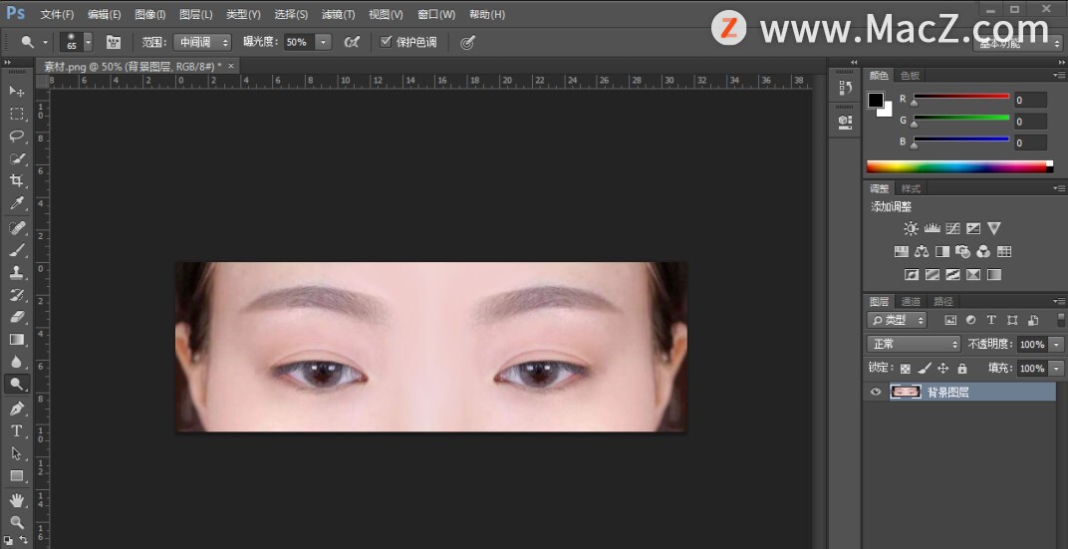Select the Spot Healing Brush tool
The image size is (1068, 549).
(x=17, y=227)
